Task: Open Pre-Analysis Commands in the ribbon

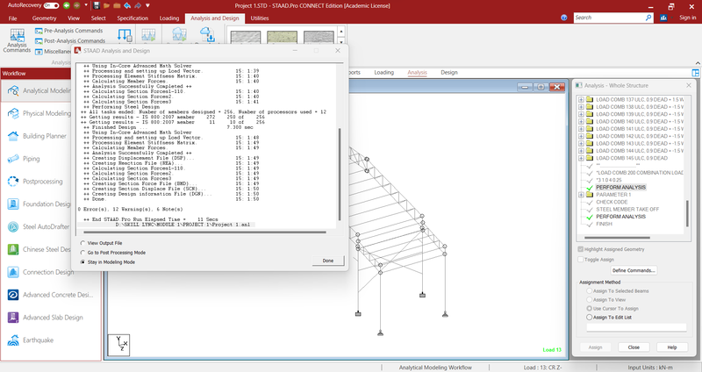Action: [69, 31]
